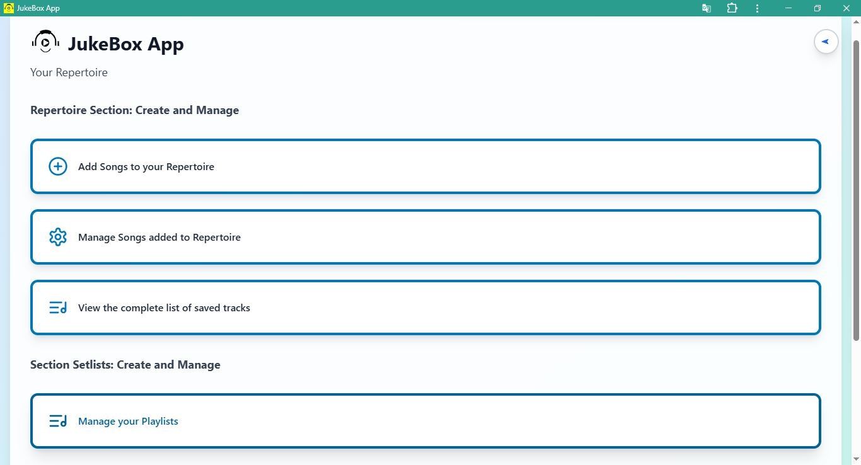Image resolution: width=861 pixels, height=465 pixels.
Task: Click the JukeBox headphone logo icon
Action: coord(45,42)
